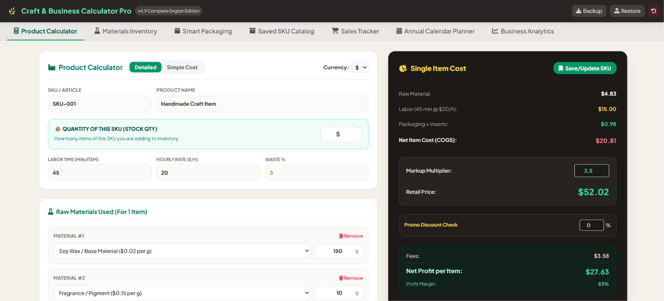Open the Sales Tracker tab
Screen dimensions: 664x301
[x=355, y=31]
